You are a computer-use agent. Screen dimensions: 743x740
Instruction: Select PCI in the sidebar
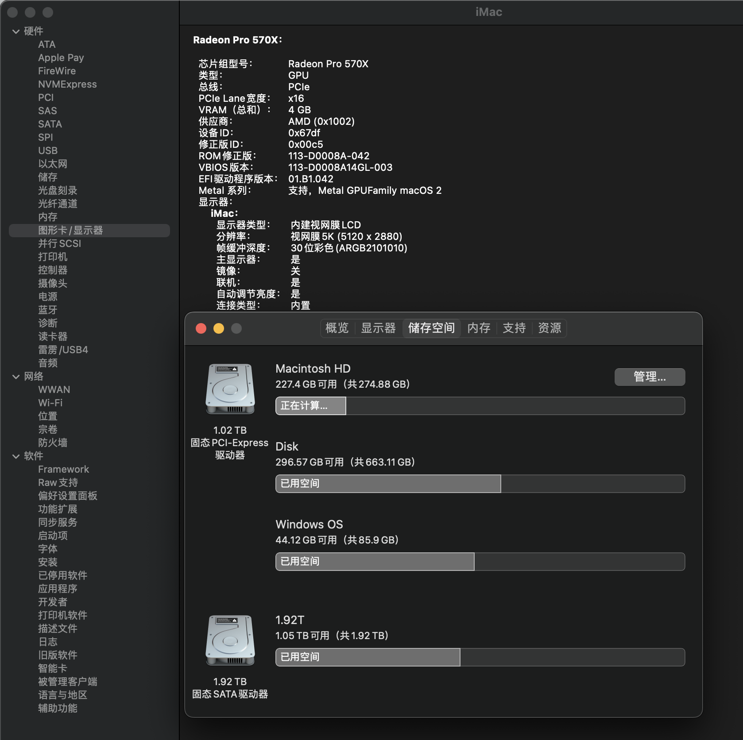coord(46,98)
